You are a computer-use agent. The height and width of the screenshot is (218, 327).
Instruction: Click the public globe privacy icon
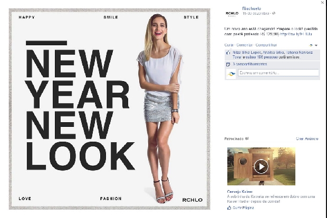274,13
